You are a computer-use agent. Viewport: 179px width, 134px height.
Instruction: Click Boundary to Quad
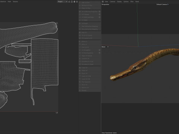coord(89,64)
